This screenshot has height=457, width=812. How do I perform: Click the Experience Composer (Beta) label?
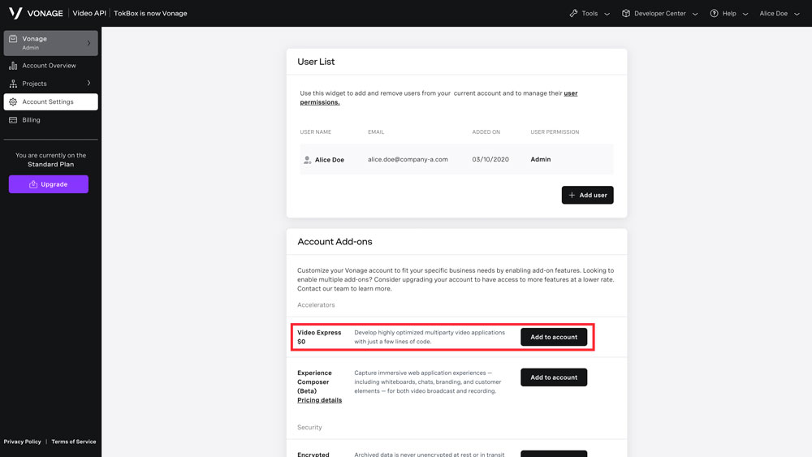point(314,382)
